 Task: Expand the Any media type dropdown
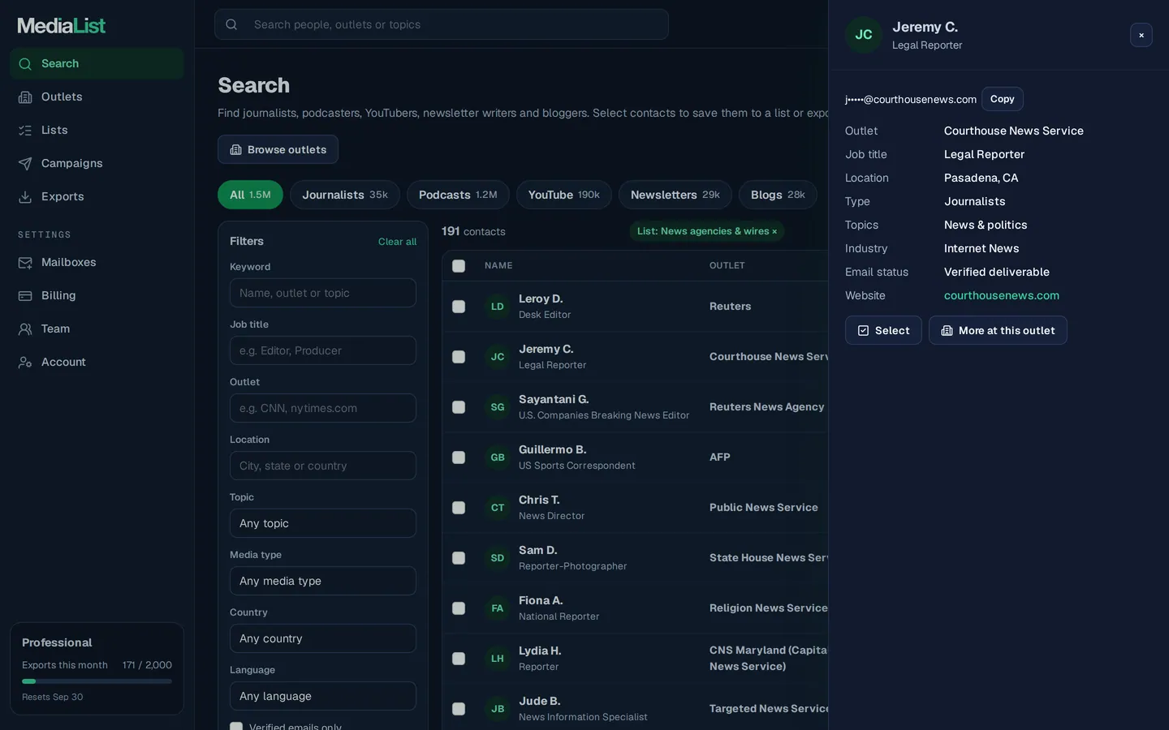click(323, 581)
